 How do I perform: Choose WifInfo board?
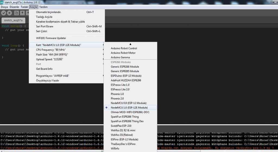click(130, 148)
